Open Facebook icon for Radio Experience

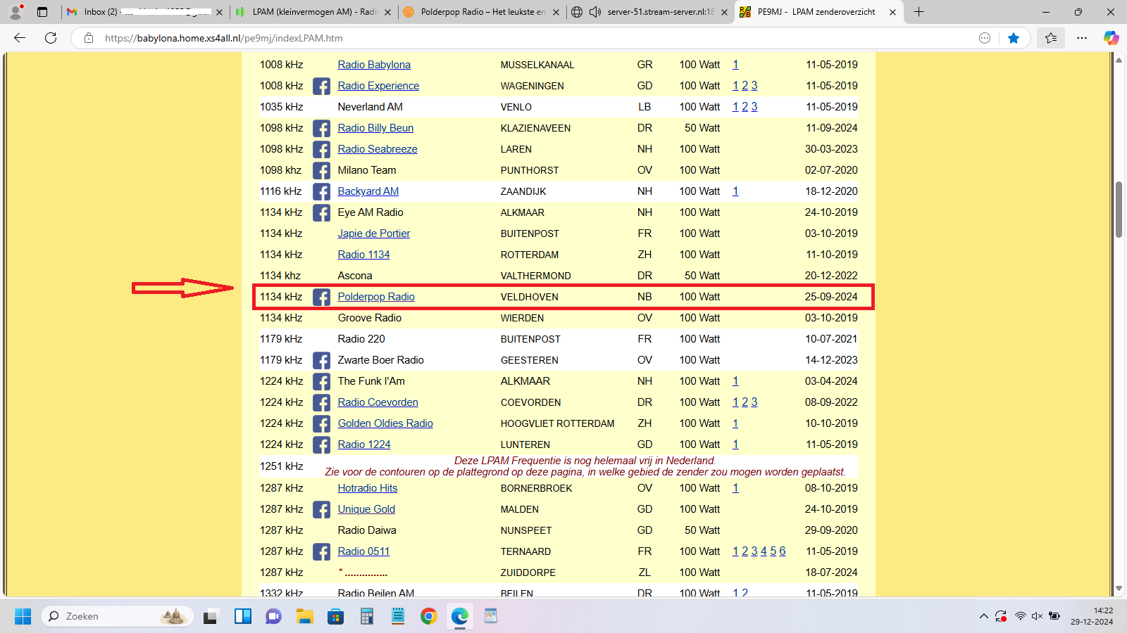tap(321, 87)
